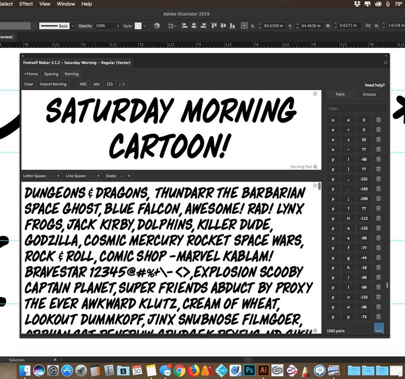Show kerning Pairs list

point(340,94)
